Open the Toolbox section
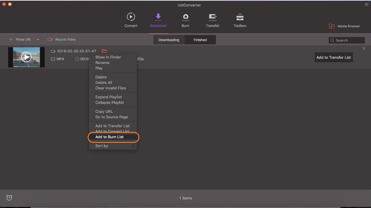This screenshot has width=371, height=208. click(x=240, y=20)
